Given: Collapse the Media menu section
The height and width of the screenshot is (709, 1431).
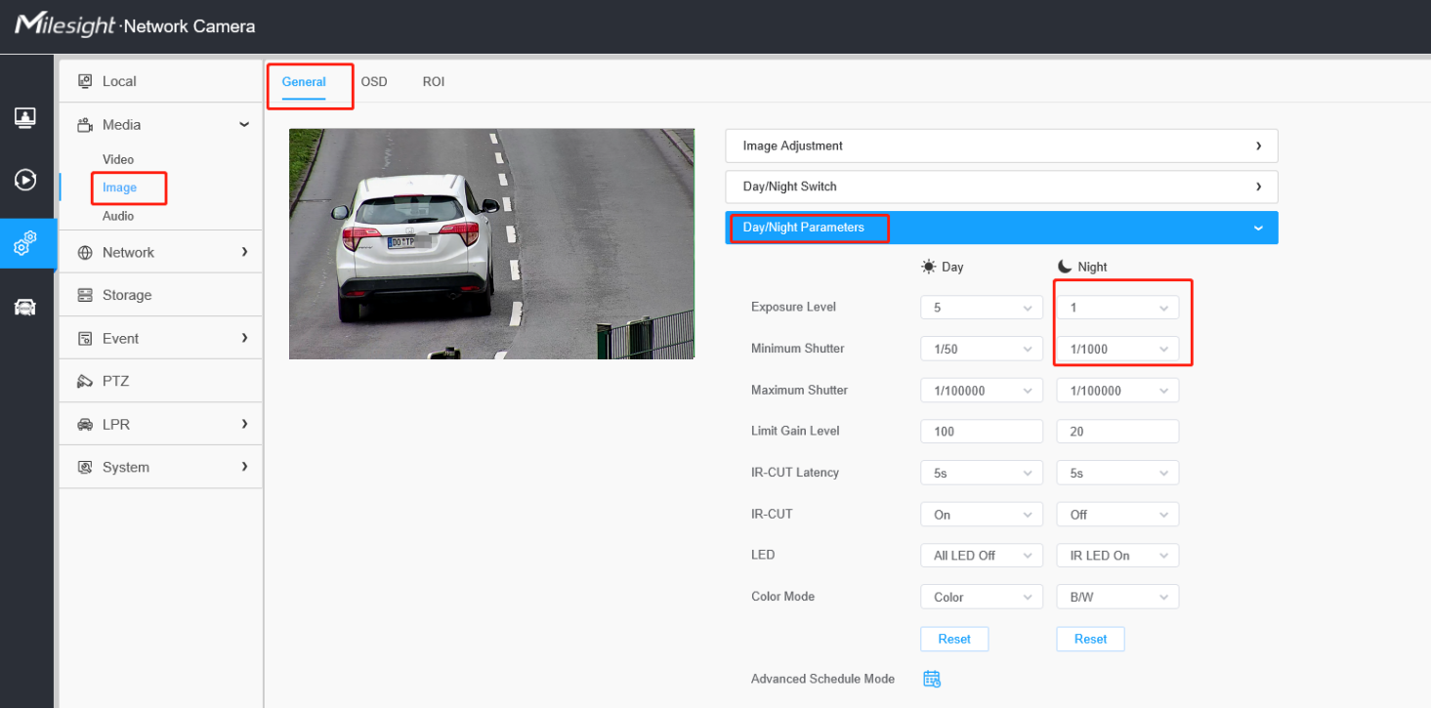Looking at the screenshot, I should [160, 125].
